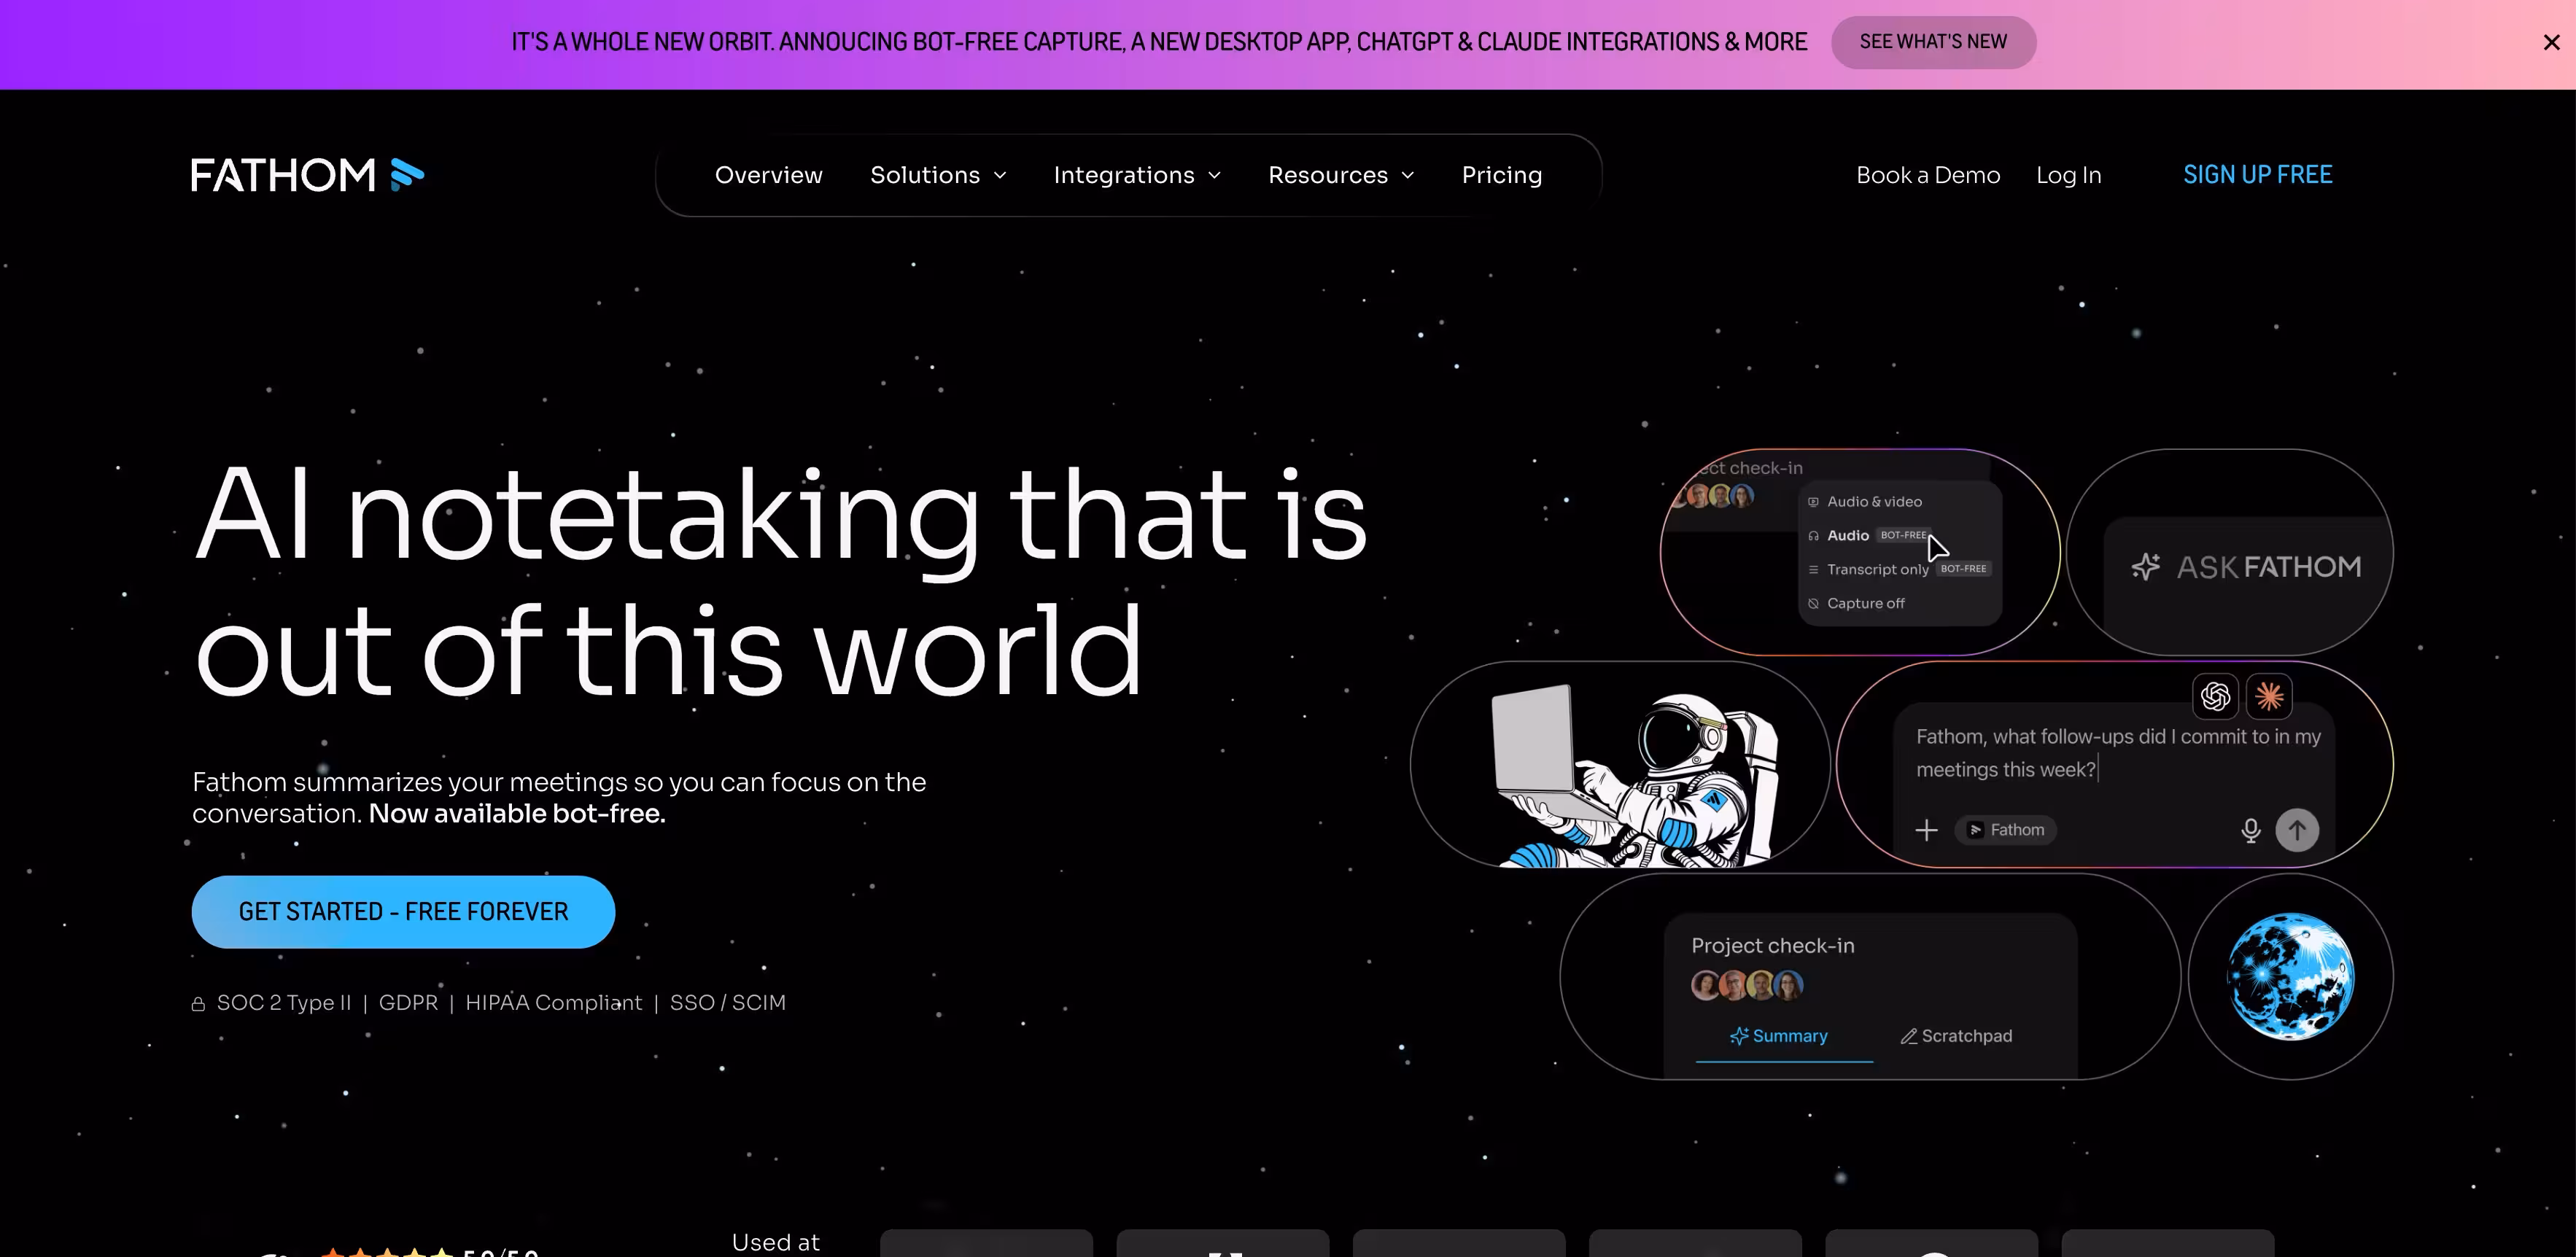Click the Summary sparkle icon

(1739, 1036)
